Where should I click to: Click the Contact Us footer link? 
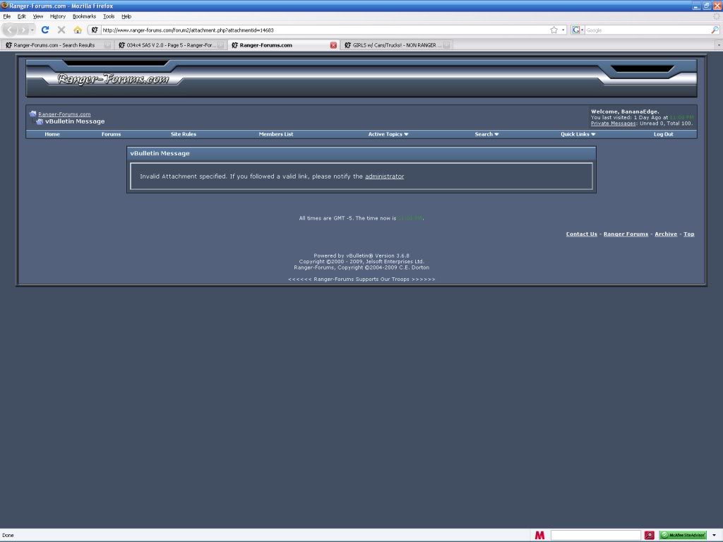[x=582, y=234]
